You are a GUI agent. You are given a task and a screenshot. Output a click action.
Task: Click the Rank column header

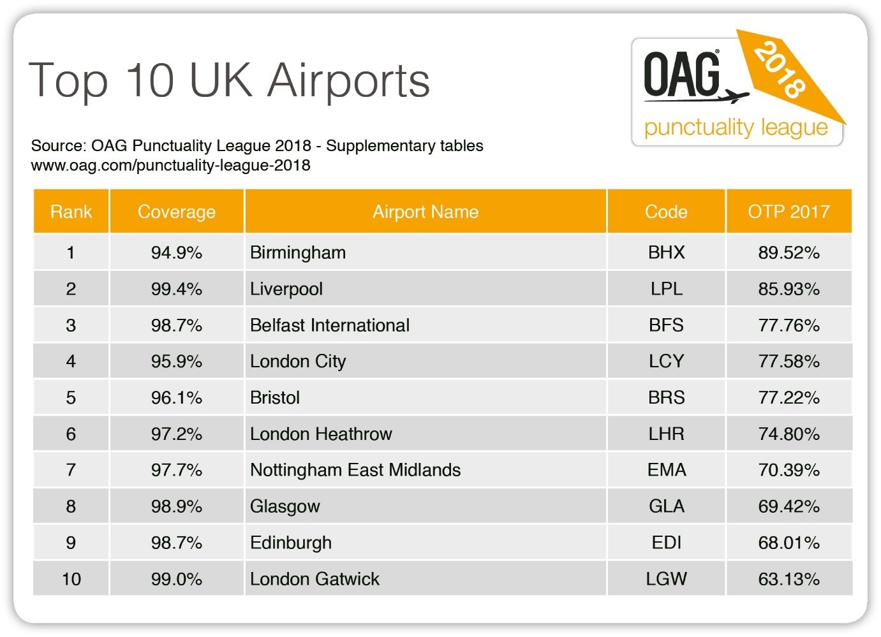pos(71,212)
